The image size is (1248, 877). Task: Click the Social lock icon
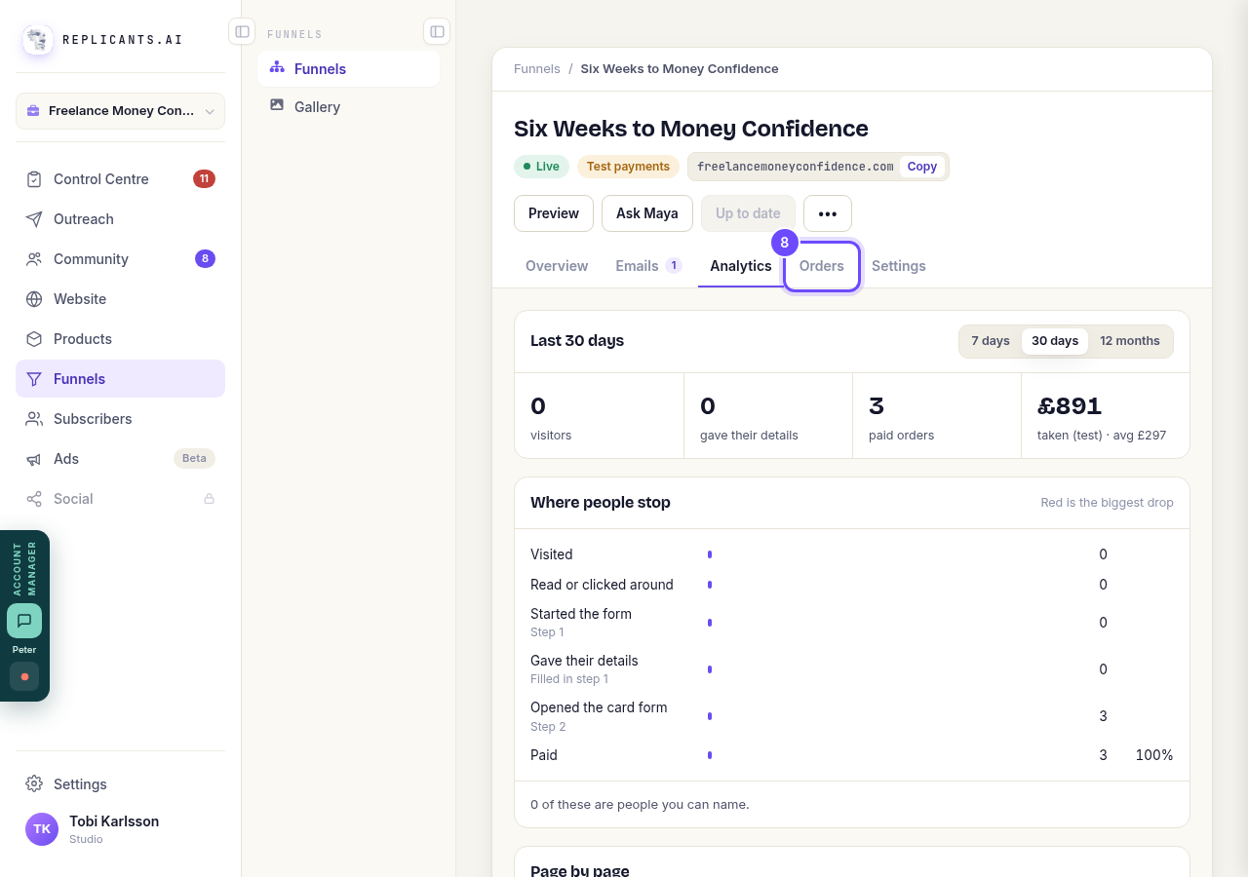[x=209, y=499]
